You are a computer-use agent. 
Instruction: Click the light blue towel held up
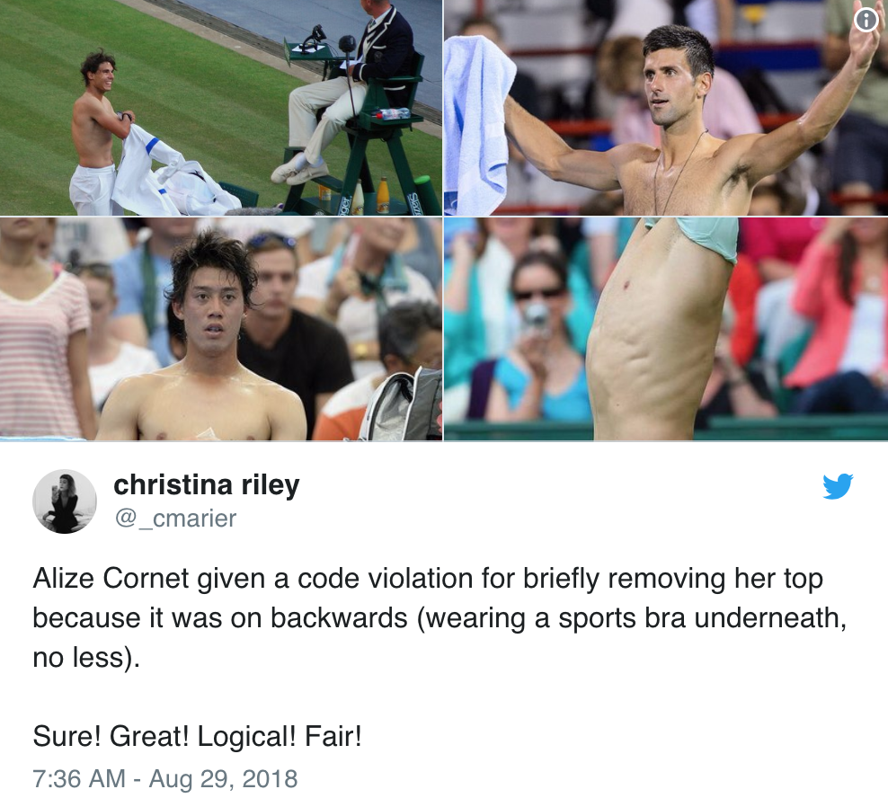pos(478,125)
